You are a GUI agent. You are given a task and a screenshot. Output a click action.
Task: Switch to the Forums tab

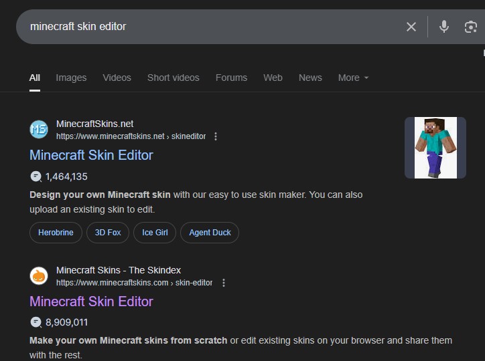point(231,78)
